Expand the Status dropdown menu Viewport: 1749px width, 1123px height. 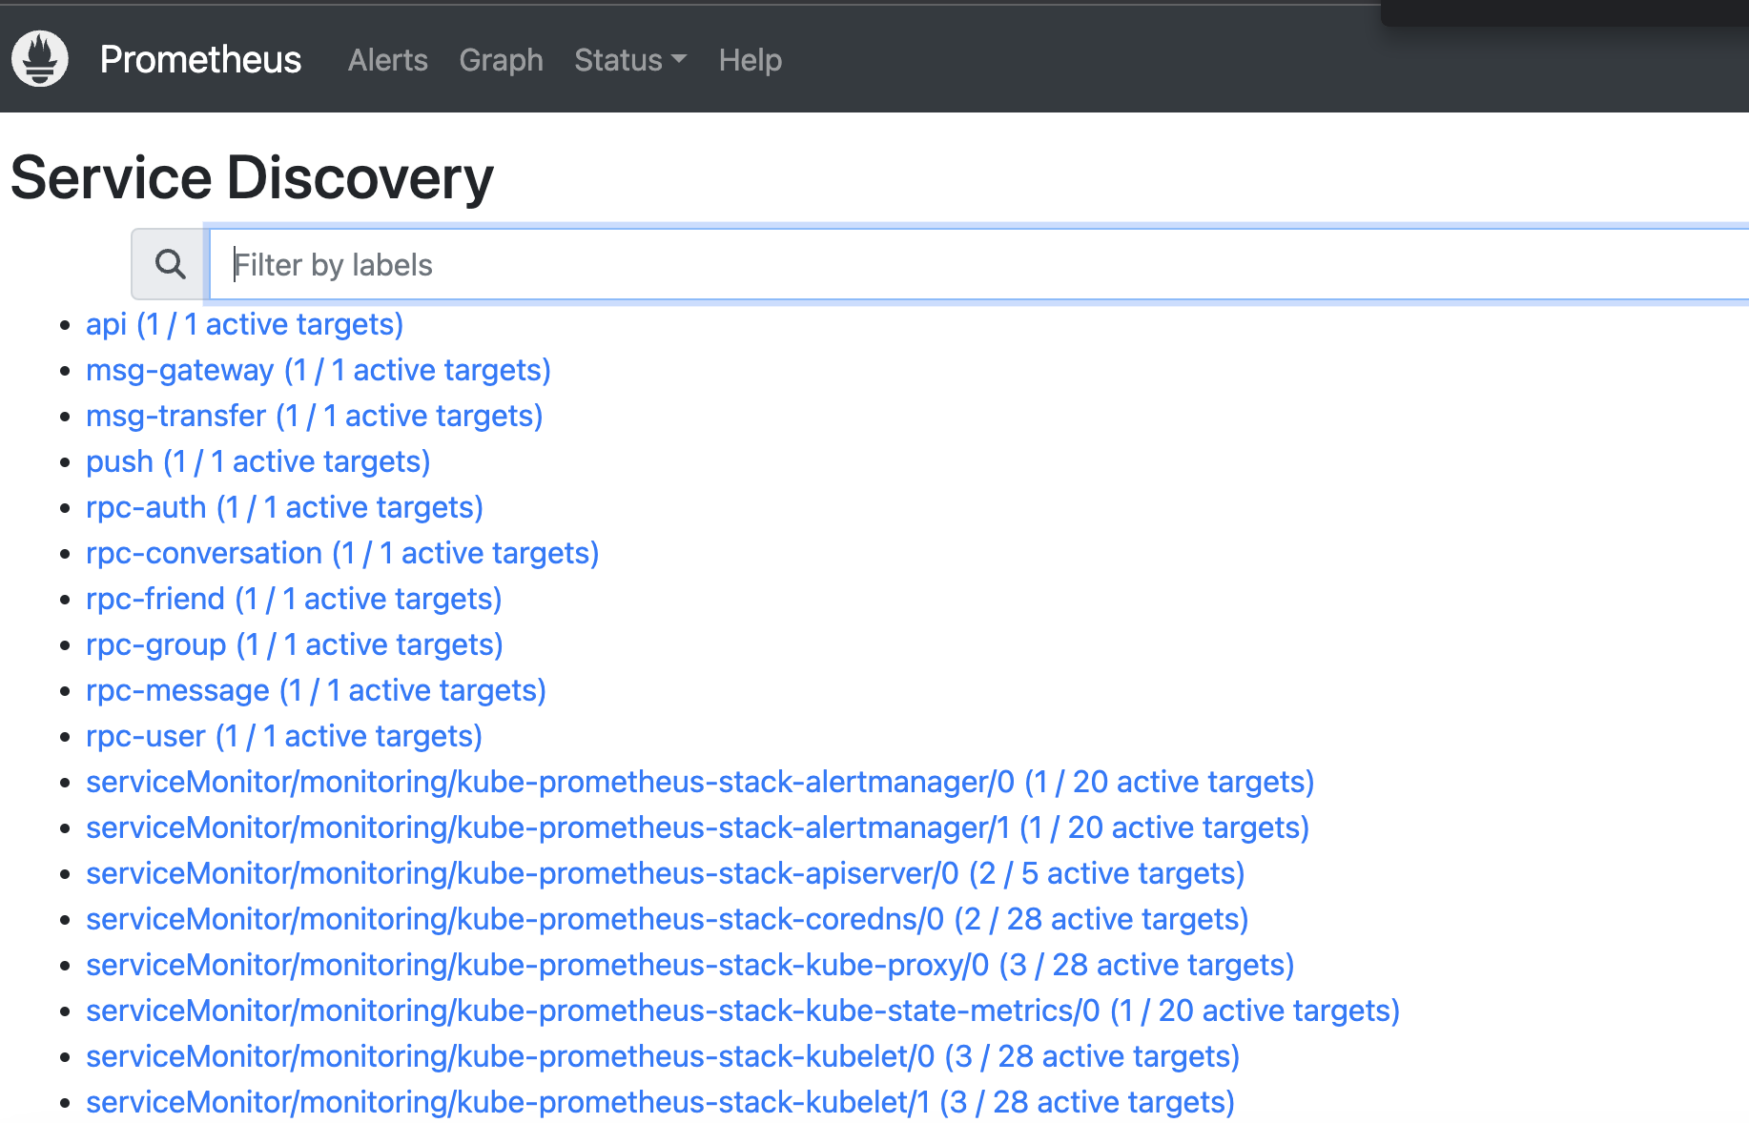630,60
